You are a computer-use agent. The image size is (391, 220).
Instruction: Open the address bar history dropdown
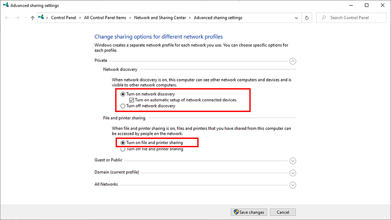coord(296,18)
